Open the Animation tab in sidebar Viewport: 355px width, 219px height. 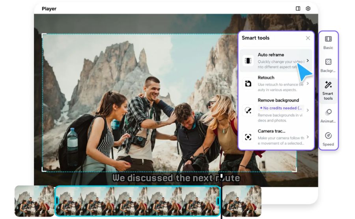pos(328,116)
